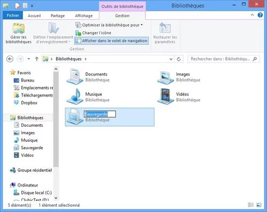Click the Groupe résidentiel network icon
The width and height of the screenshot is (267, 212).
pos(13,170)
